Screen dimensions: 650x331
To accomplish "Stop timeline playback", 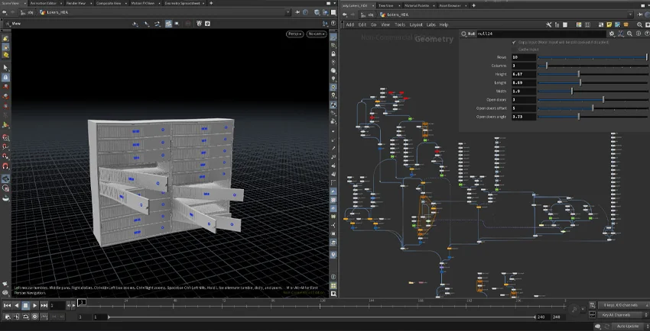I will point(26,306).
